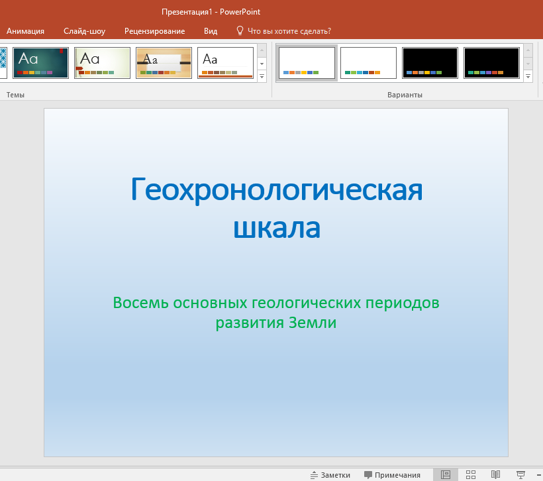Open the Примечания comments pane

pyautogui.click(x=393, y=475)
